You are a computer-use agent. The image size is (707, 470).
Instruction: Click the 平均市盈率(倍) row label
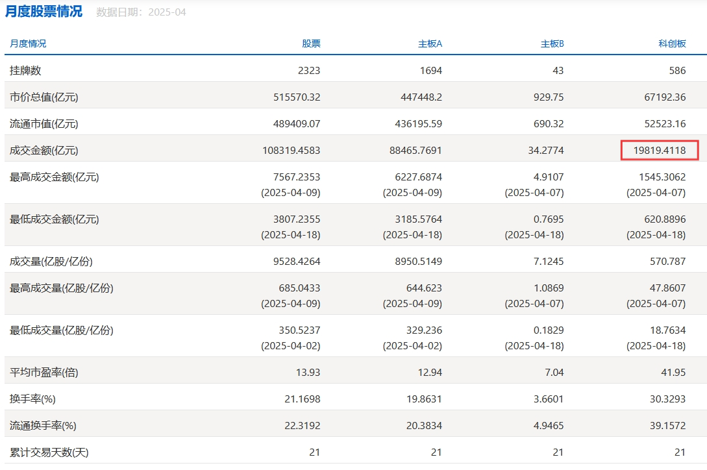(x=43, y=372)
